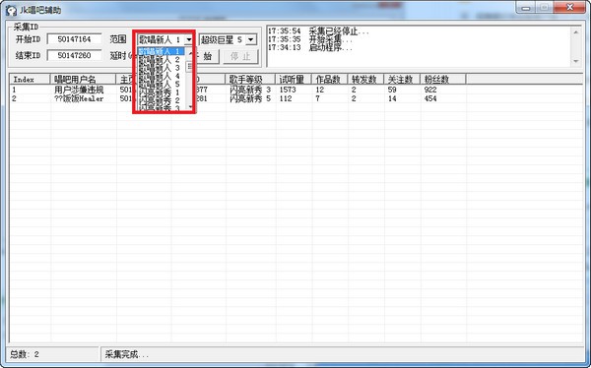Click the 关注数 value 14

click(392, 98)
